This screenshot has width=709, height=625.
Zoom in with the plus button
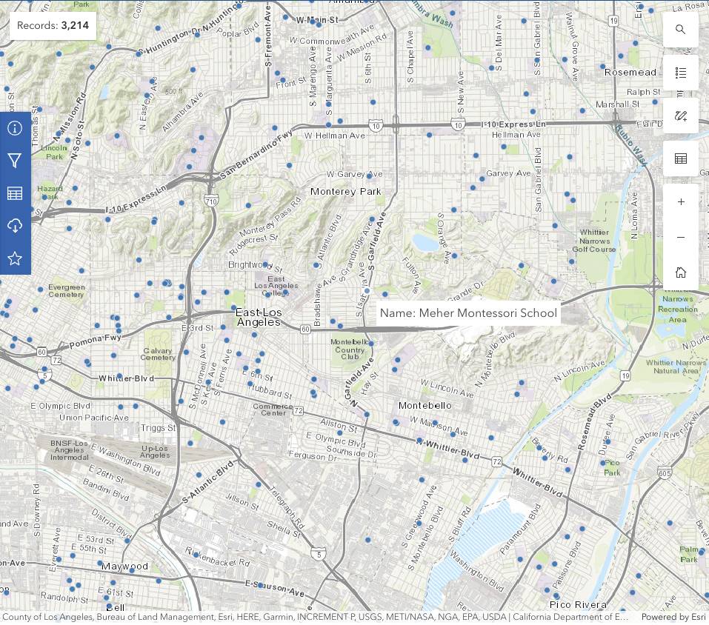681,202
